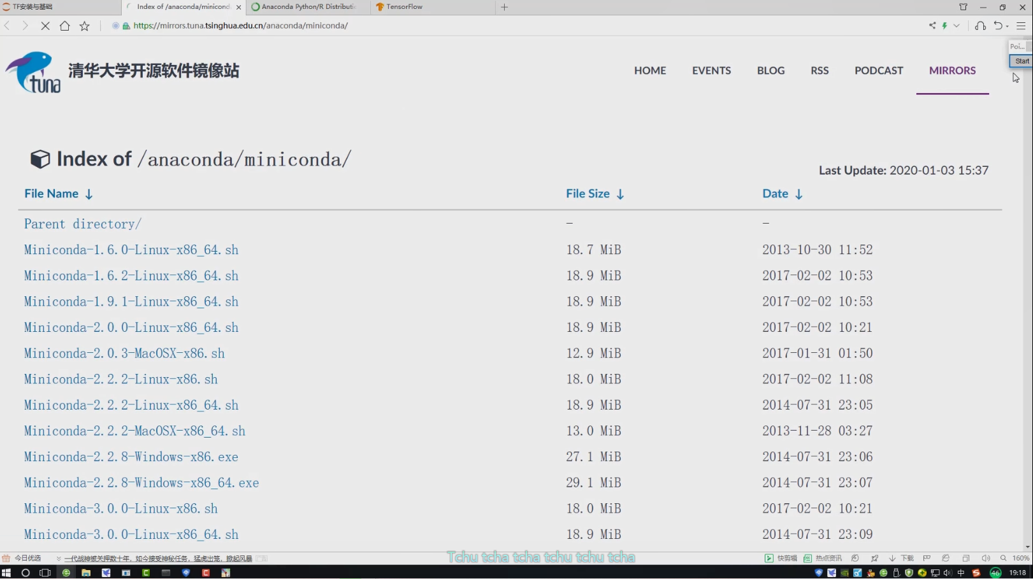Click the Start button in the floating panel
This screenshot has width=1033, height=579.
[1022, 61]
